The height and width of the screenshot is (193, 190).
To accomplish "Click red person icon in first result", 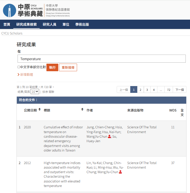I will [x=109, y=136].
